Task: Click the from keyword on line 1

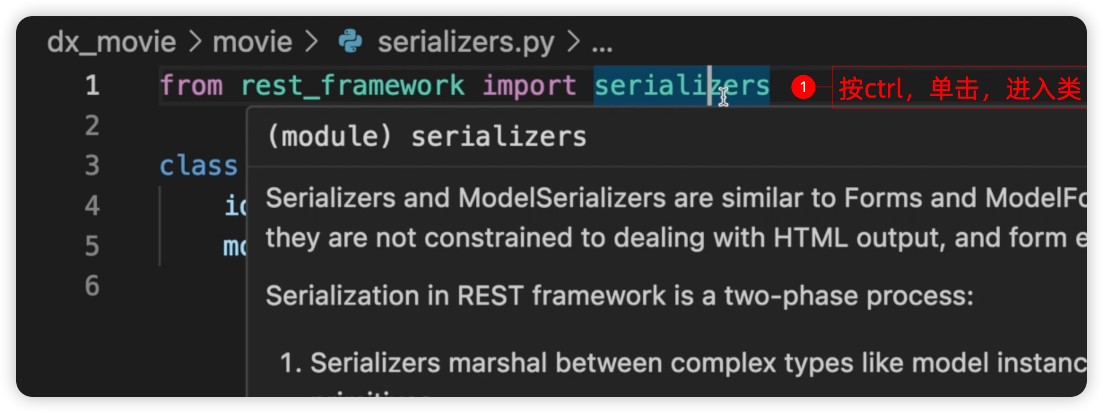Action: tap(191, 86)
